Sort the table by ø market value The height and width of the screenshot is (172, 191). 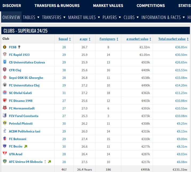[x=137, y=39]
